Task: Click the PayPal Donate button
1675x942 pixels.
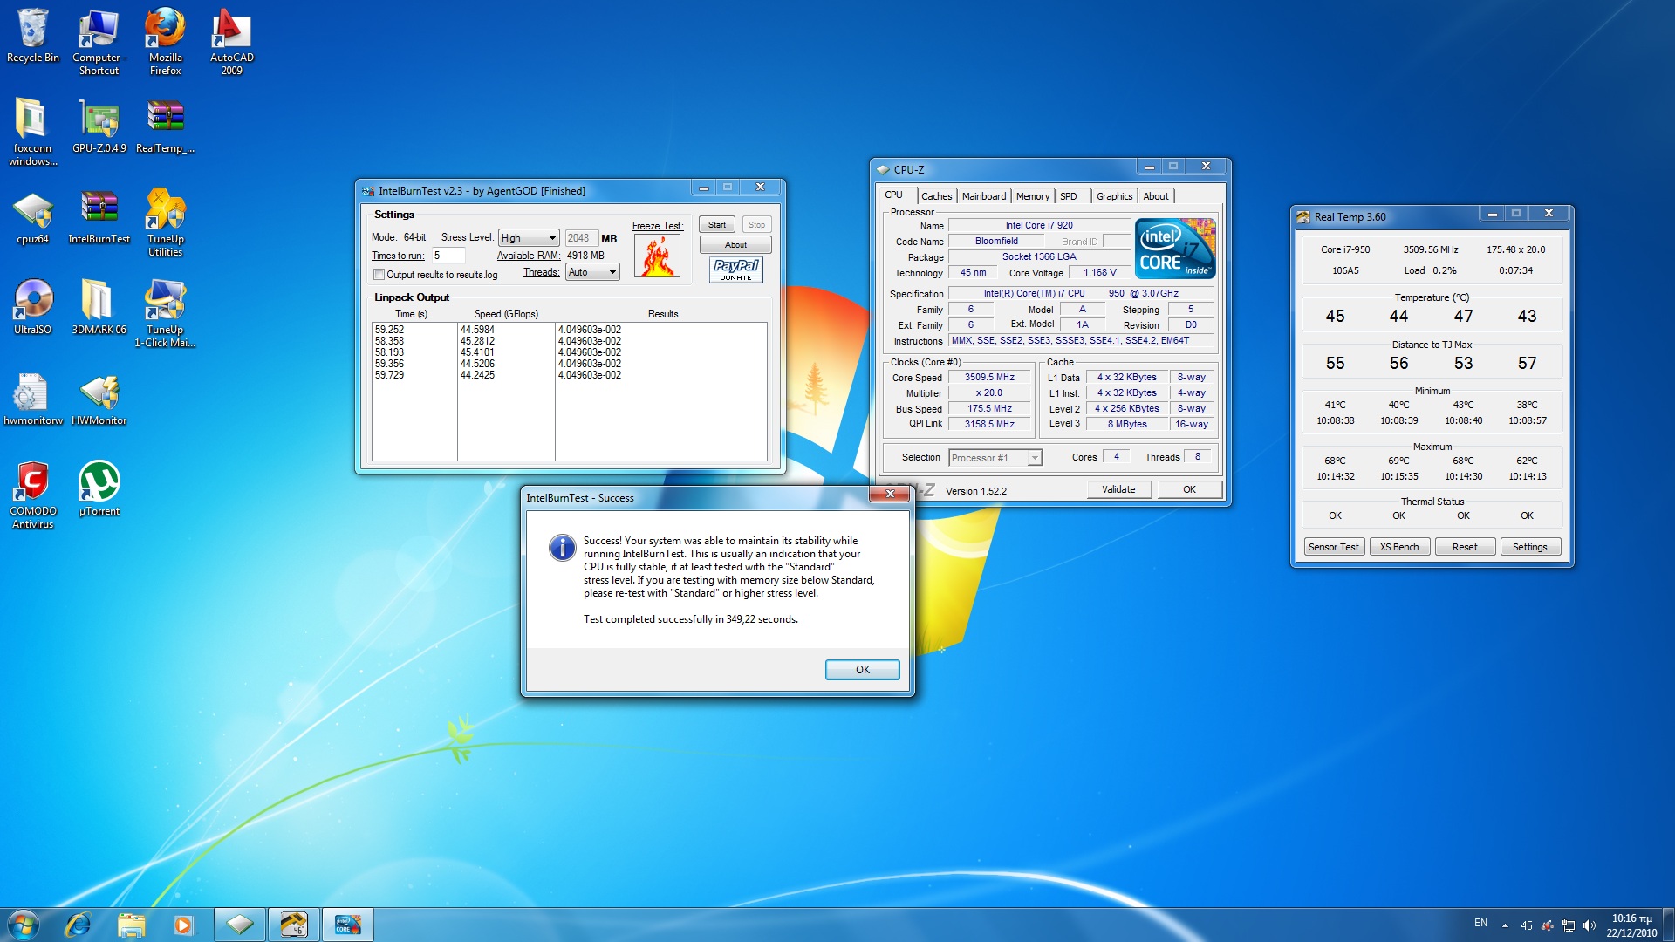Action: tap(735, 270)
